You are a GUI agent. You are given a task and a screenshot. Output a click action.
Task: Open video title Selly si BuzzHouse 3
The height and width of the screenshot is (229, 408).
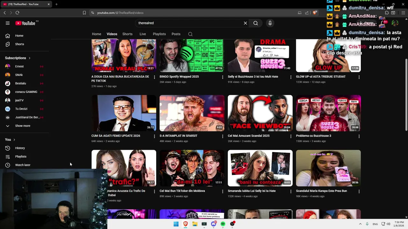(253, 77)
